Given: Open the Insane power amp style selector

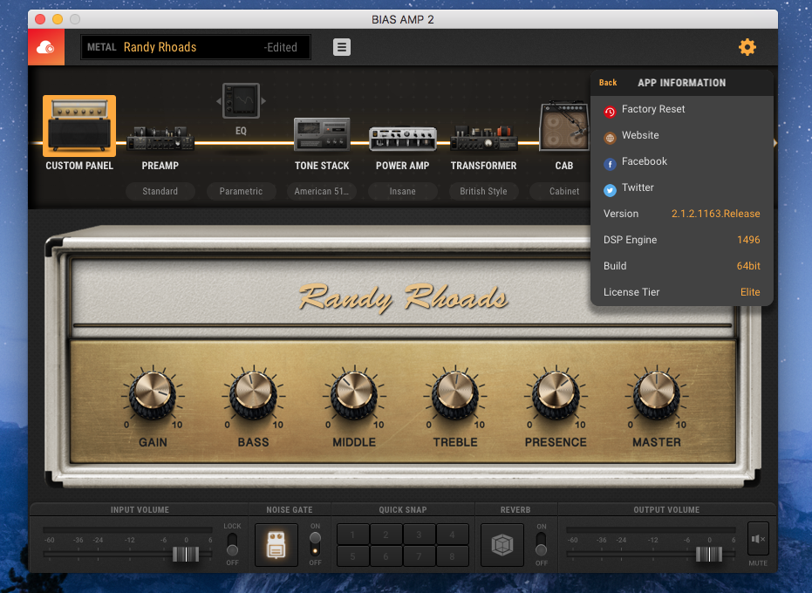Looking at the screenshot, I should (x=402, y=191).
